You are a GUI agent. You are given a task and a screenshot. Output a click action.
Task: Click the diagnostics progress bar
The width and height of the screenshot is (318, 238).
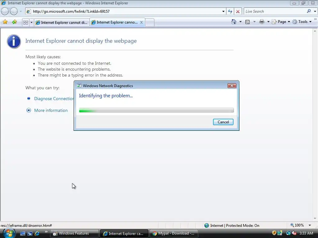coord(157,110)
